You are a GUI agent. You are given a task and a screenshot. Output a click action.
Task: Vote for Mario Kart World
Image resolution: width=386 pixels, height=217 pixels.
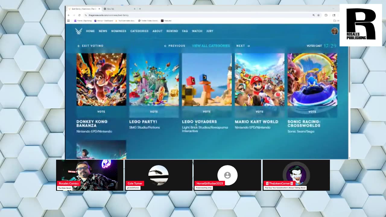pos(260,112)
